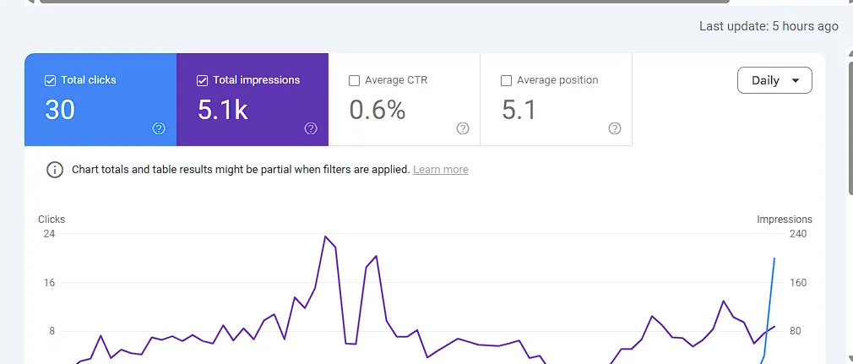
Task: Enable the Average position checkbox
Action: [506, 80]
